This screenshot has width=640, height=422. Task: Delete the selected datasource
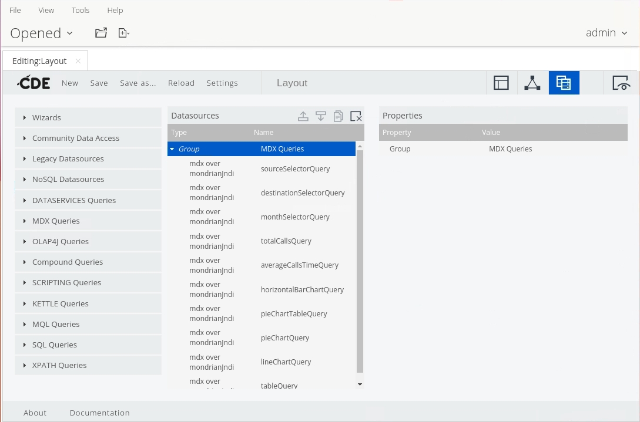[356, 116]
